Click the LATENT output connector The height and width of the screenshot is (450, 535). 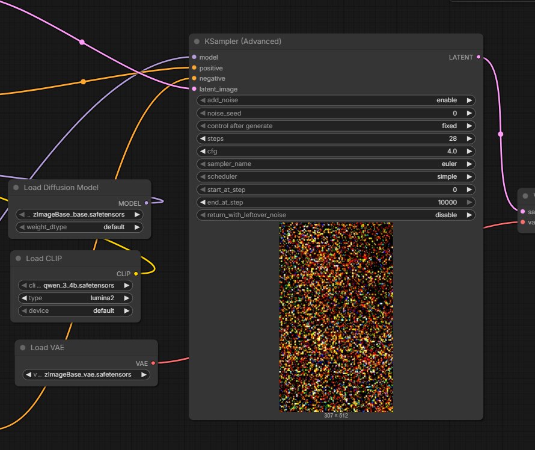[478, 57]
